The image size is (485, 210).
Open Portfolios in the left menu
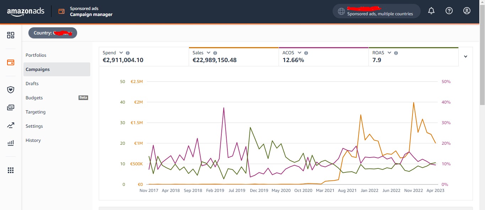click(x=36, y=55)
